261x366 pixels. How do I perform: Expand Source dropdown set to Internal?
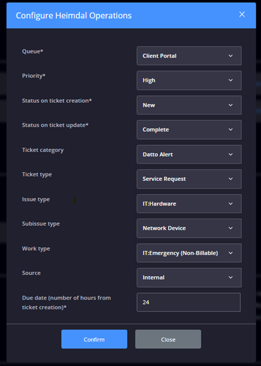pyautogui.click(x=189, y=277)
